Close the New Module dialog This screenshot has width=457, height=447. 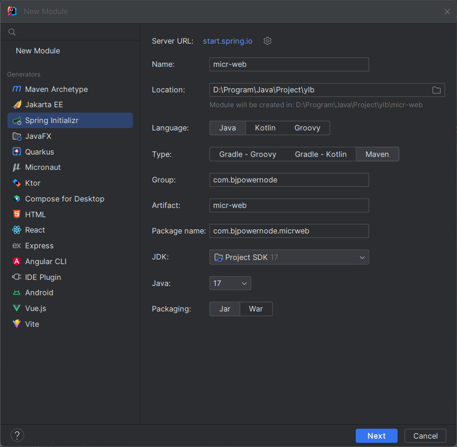pos(447,11)
